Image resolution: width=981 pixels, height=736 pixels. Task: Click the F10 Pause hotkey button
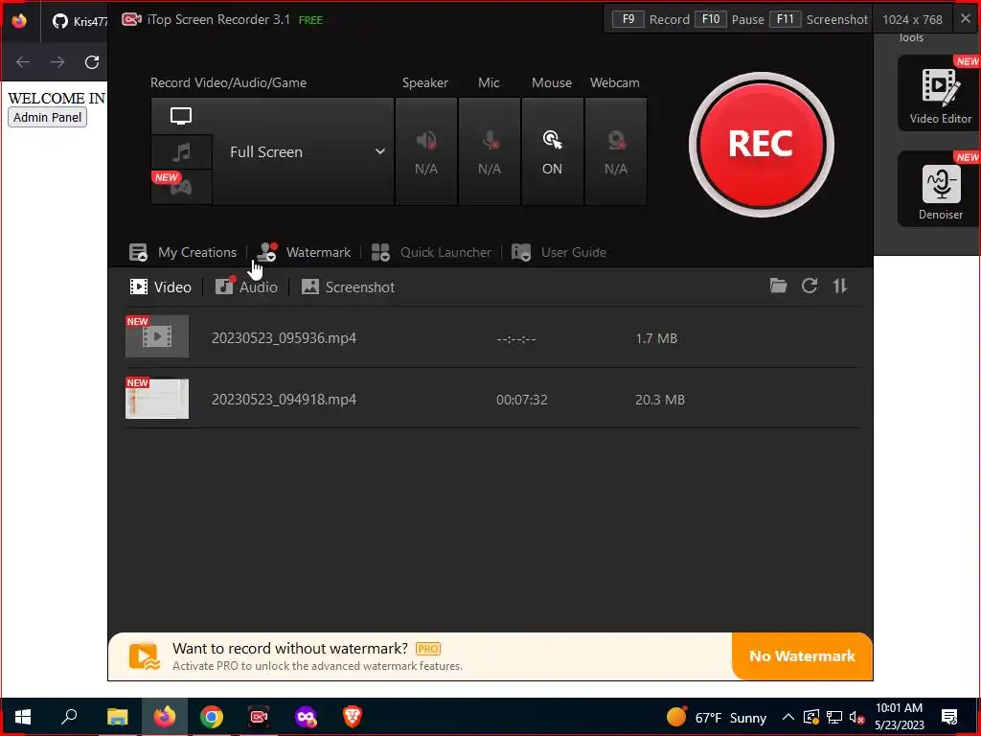tap(711, 19)
